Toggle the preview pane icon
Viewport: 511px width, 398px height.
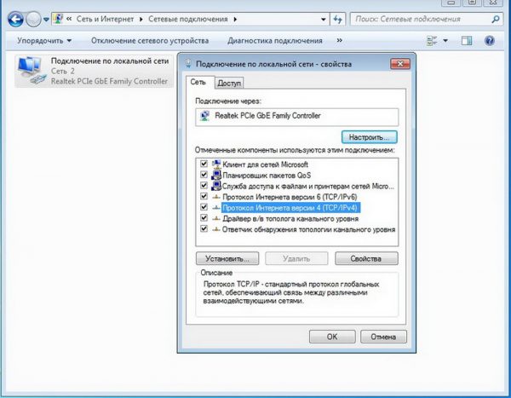click(x=467, y=41)
